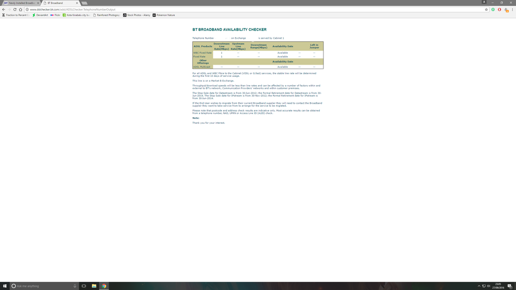
Task: Bookmark this page with the star
Action: [486, 9]
